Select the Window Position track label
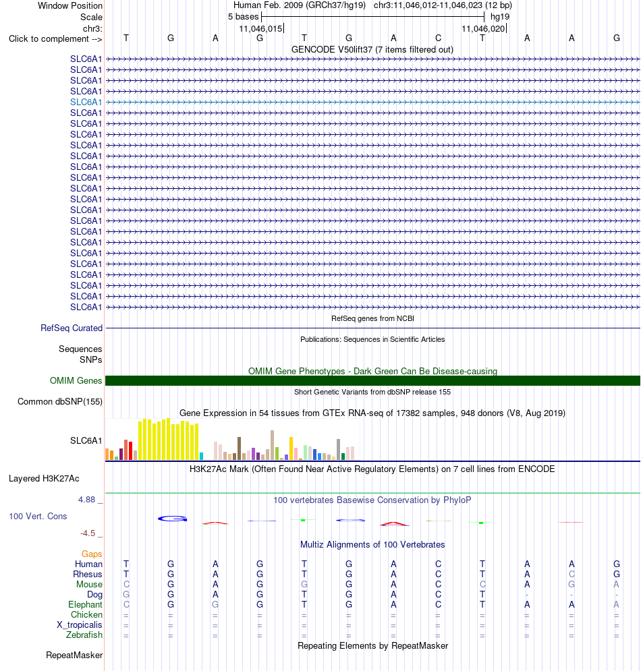 click(x=69, y=6)
